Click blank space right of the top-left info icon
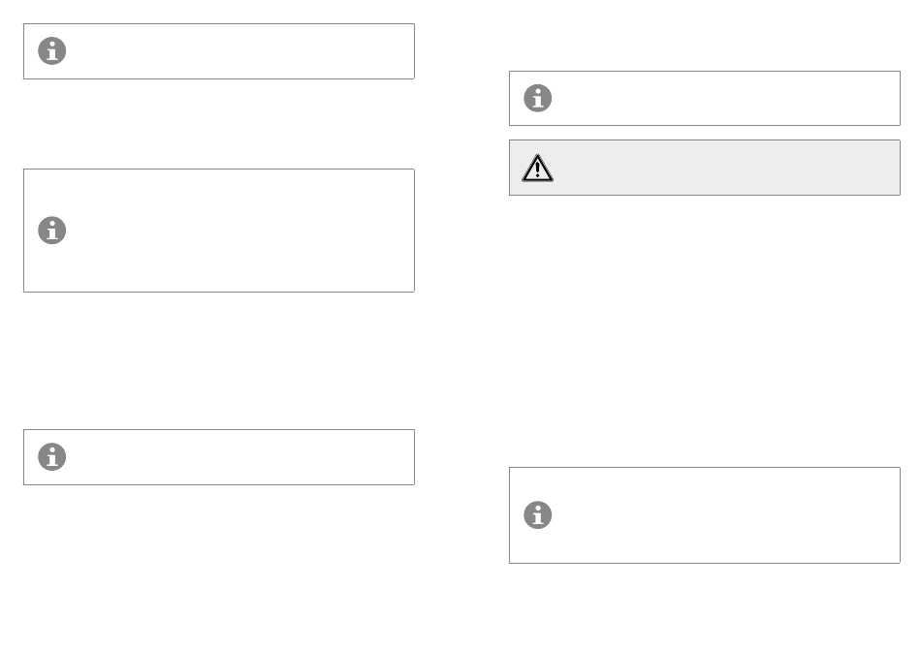This screenshot has width=921, height=649. tap(240, 51)
